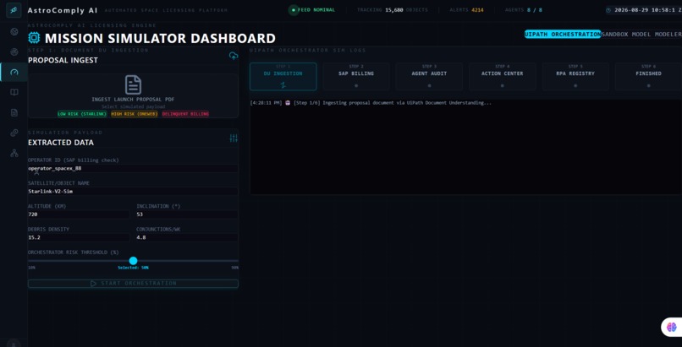682x347 pixels.
Task: Click the Ingest Launch Proposal PDF text
Action: click(x=133, y=100)
